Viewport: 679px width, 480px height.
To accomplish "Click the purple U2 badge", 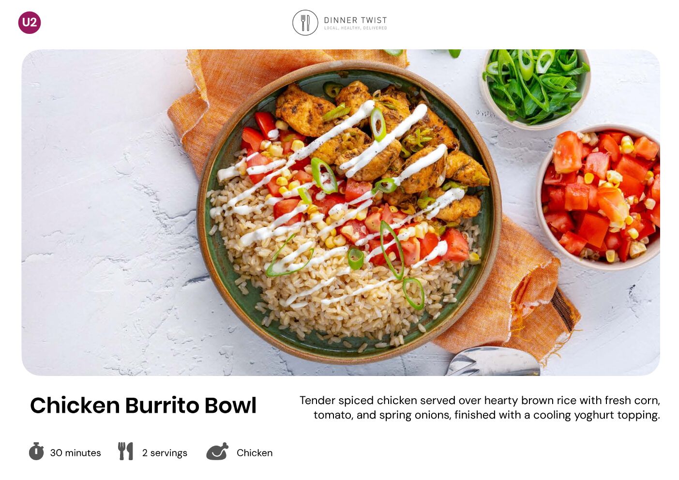I will [x=30, y=22].
